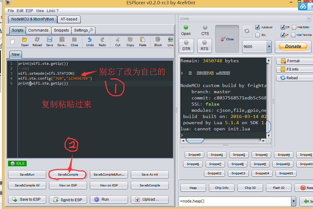Click the Block comment toolbar icon
The image size is (313, 209).
[x=158, y=42]
